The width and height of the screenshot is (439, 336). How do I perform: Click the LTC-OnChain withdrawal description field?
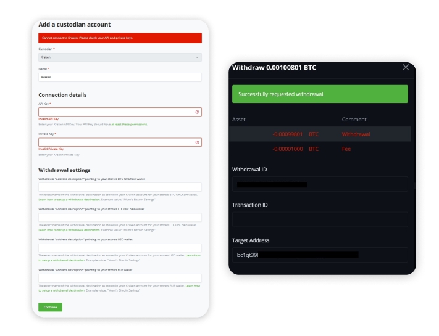coord(120,218)
